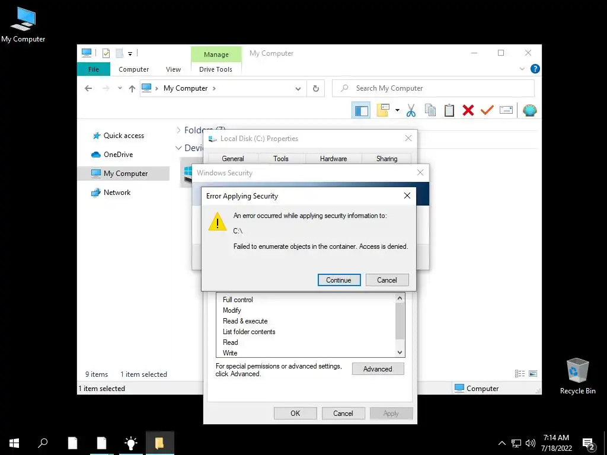Click the orange checkmark Properties icon
This screenshot has height=455, width=607.
click(487, 110)
